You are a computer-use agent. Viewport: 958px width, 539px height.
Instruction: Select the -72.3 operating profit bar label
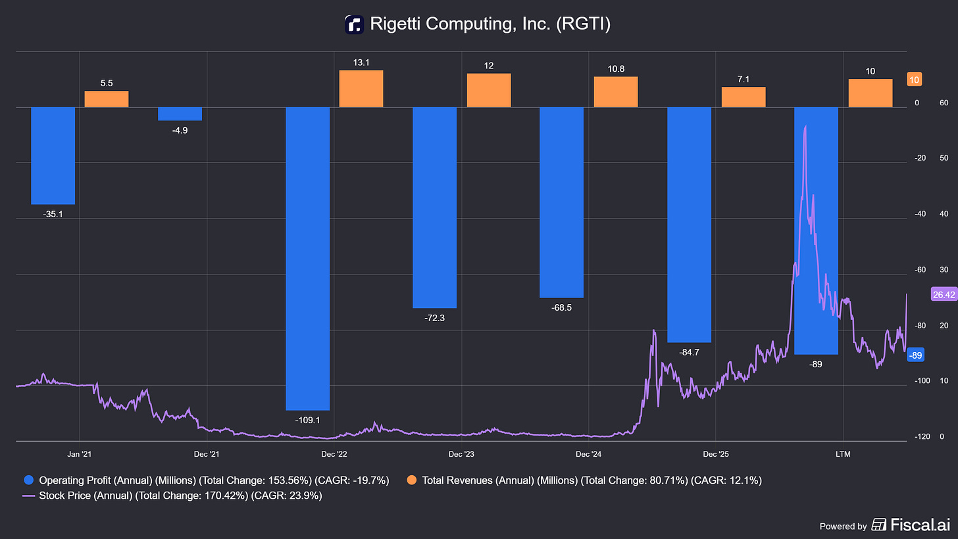[x=434, y=318]
